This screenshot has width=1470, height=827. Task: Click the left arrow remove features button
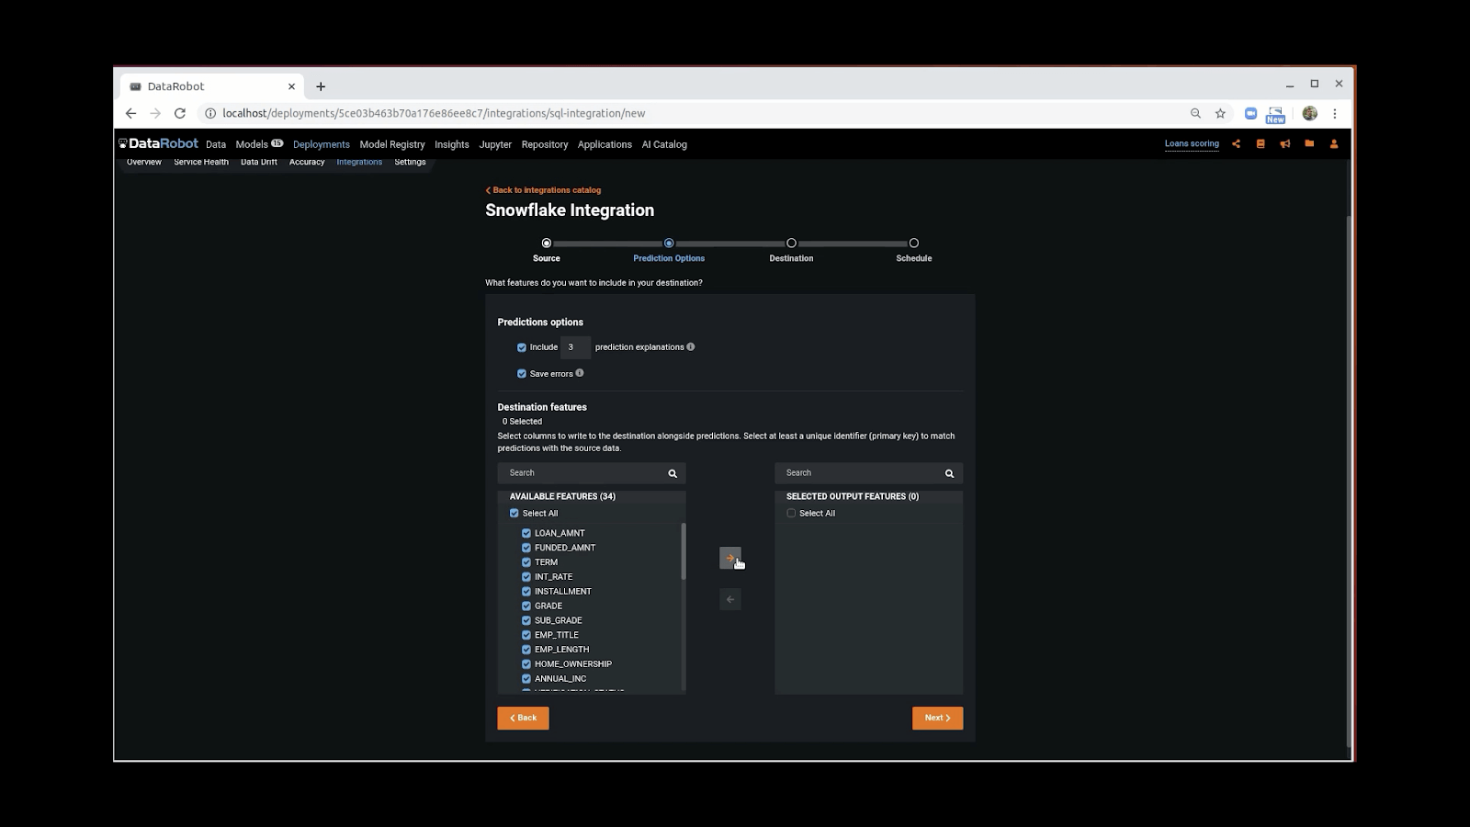[729, 599]
